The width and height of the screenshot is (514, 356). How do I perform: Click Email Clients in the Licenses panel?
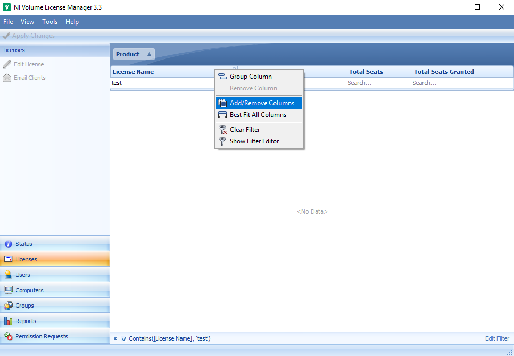(30, 78)
